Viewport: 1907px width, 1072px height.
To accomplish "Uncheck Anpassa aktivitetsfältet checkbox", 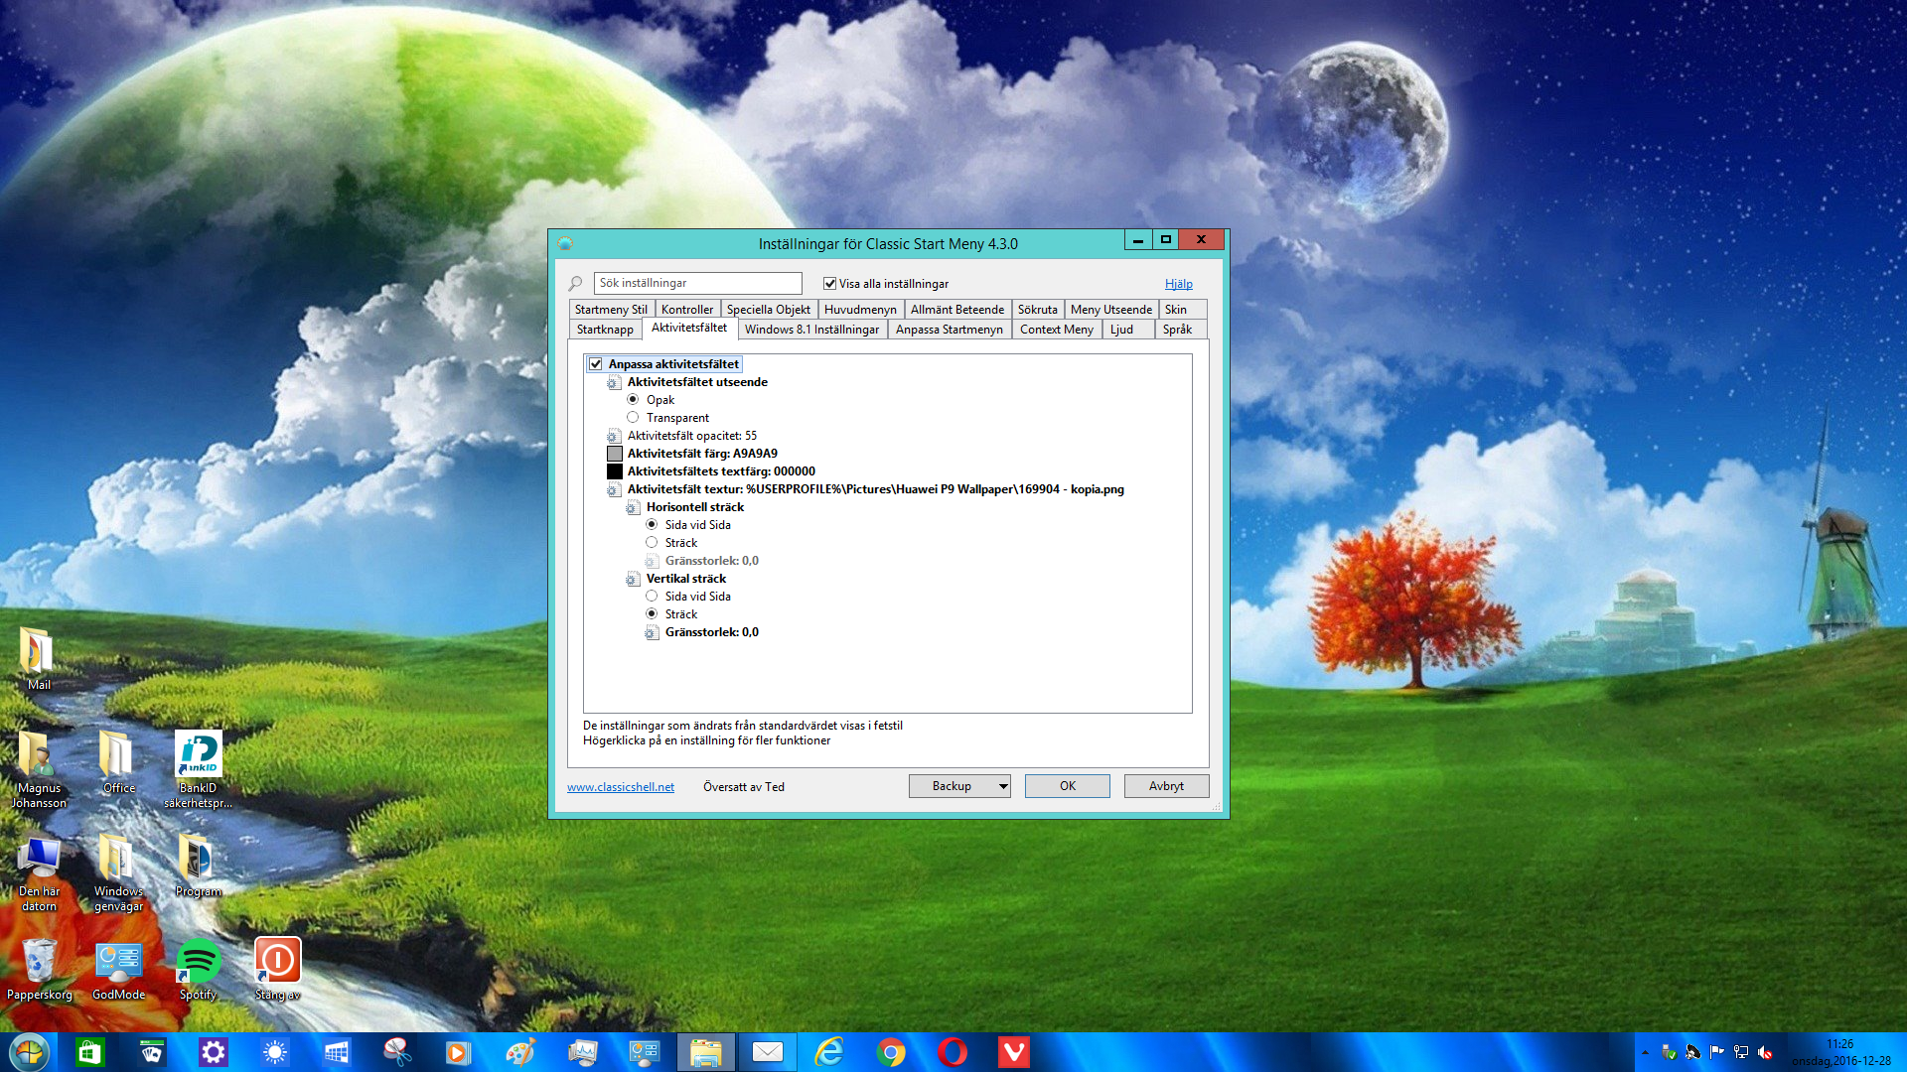I will 596,364.
